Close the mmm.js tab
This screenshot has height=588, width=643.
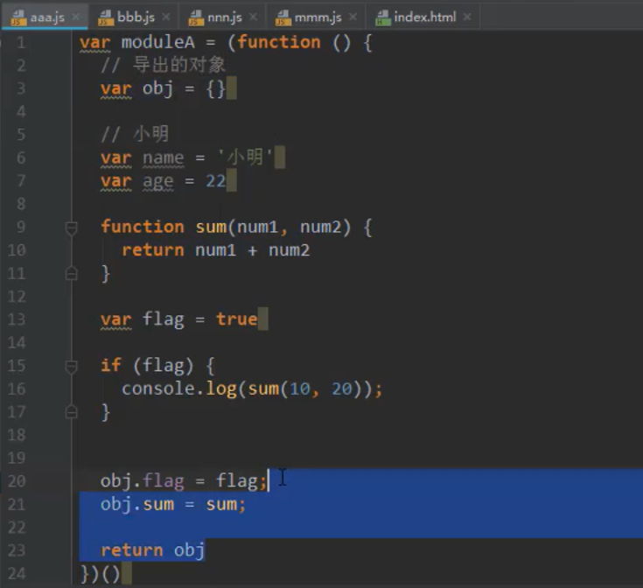(353, 17)
